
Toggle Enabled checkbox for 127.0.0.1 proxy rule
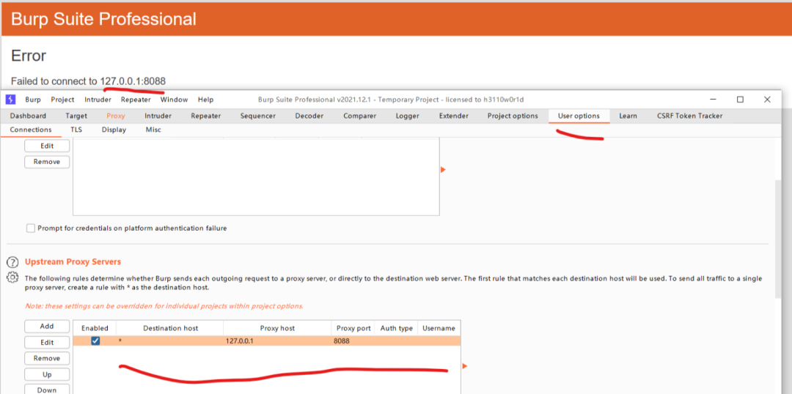click(x=95, y=341)
